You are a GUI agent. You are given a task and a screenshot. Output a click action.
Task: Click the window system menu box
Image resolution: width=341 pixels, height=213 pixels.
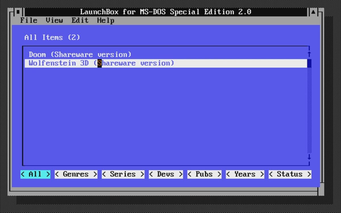coord(18,12)
